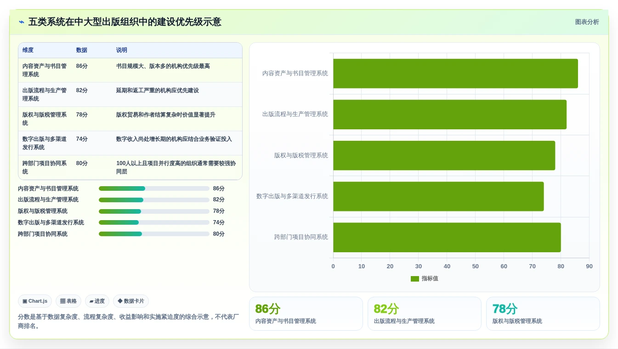Click the 跨部门项目协同系统 y-axis label on chart
The height and width of the screenshot is (349, 618).
pos(301,237)
